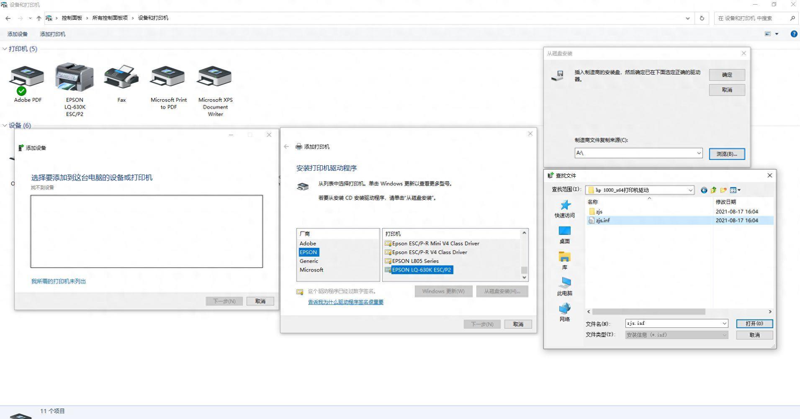Select Generic in manufacturer list
The width and height of the screenshot is (800, 419).
pyautogui.click(x=309, y=261)
